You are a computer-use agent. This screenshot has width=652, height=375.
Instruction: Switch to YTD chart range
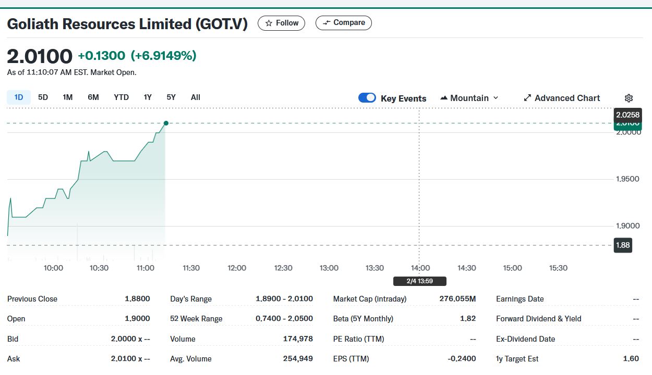click(x=122, y=97)
